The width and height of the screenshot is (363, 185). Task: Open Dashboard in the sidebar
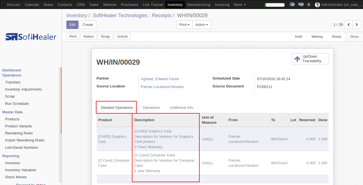tap(12, 70)
